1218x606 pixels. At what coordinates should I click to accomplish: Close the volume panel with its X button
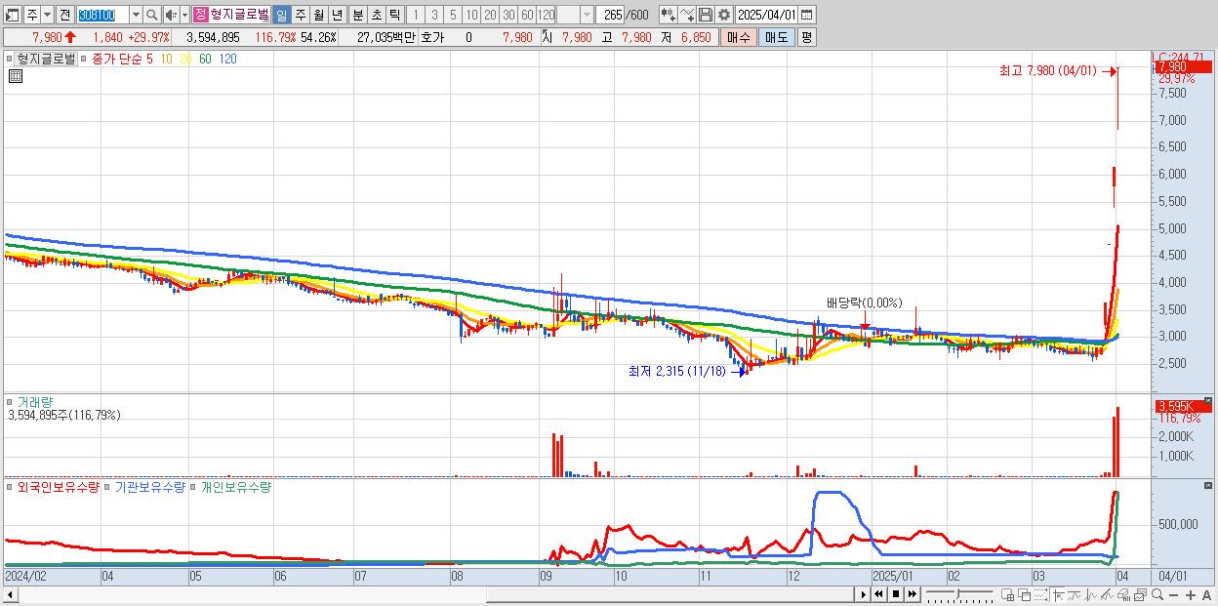click(1208, 401)
